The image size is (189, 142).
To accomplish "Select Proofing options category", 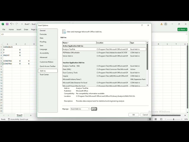I will pos(48,42).
